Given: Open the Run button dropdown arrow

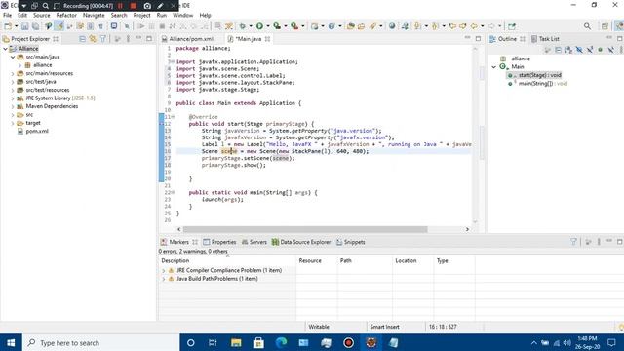Looking at the screenshot, I should [x=268, y=26].
